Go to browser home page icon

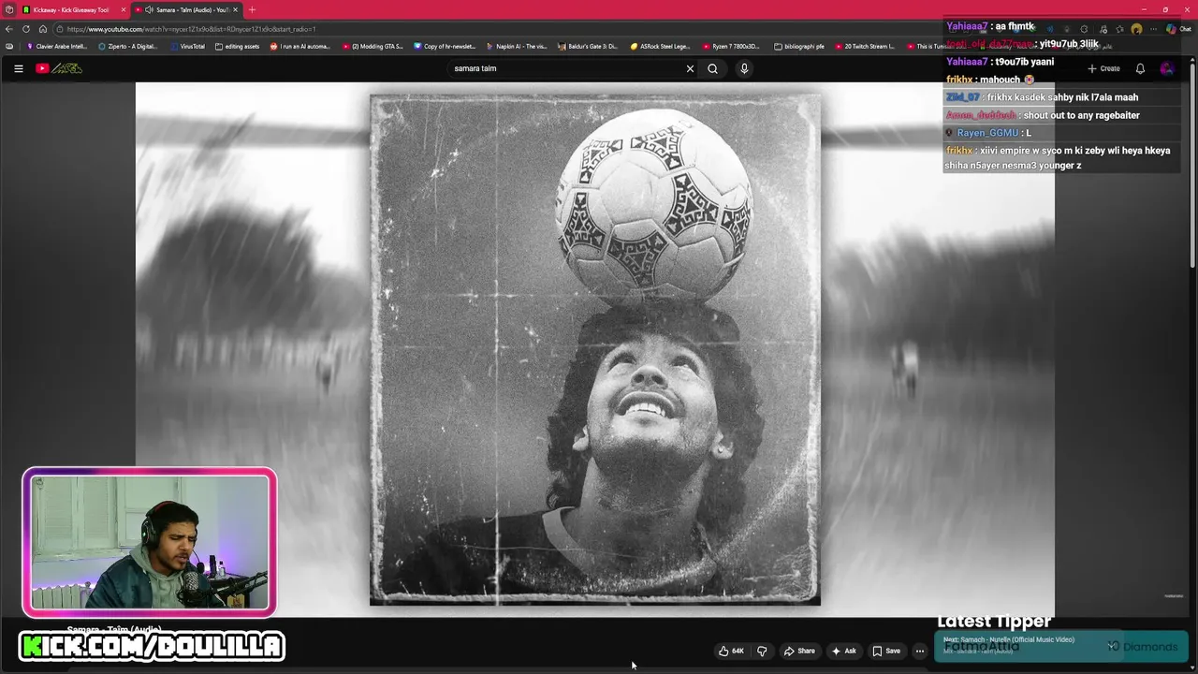click(42, 29)
